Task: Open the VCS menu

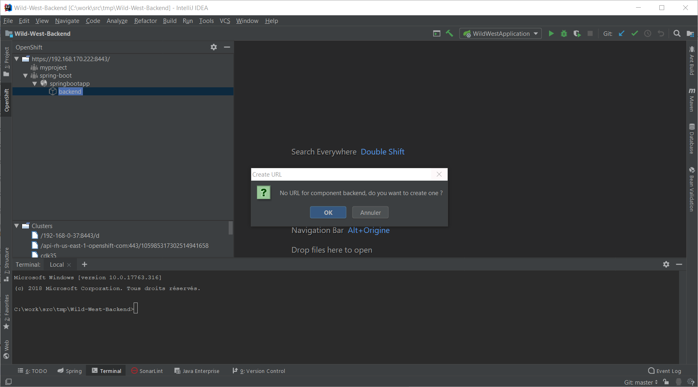Action: coord(225,21)
